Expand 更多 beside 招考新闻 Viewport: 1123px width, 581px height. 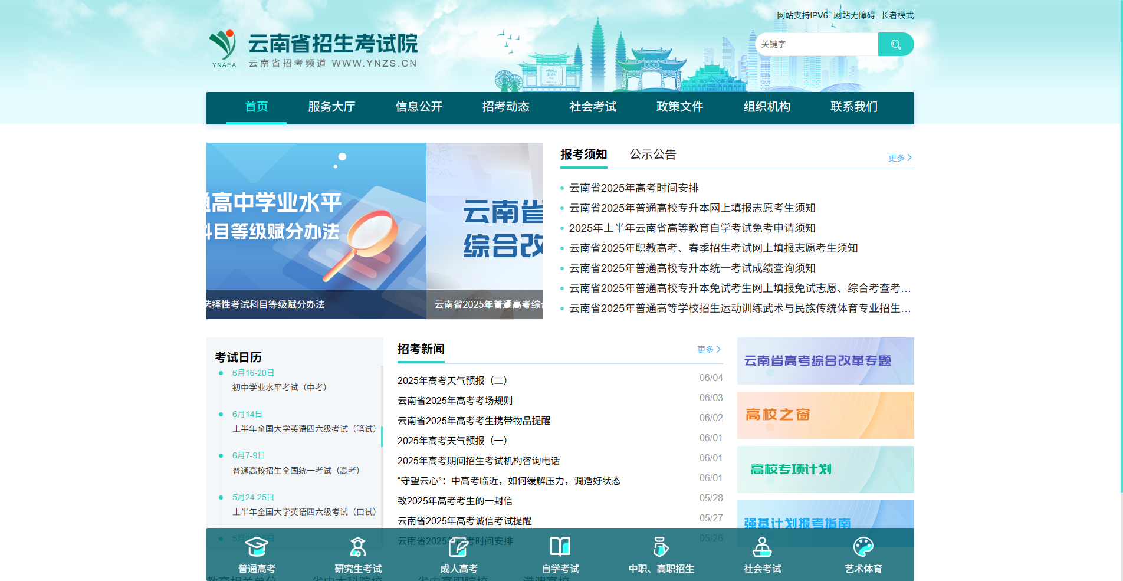point(709,349)
